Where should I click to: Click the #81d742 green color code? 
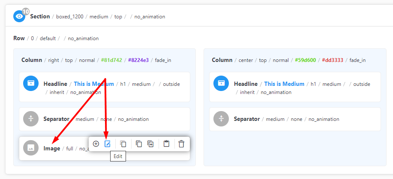(111, 60)
